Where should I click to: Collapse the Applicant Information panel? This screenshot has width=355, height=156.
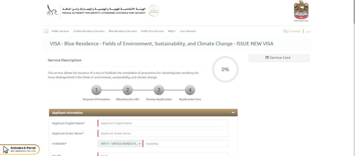click(233, 113)
